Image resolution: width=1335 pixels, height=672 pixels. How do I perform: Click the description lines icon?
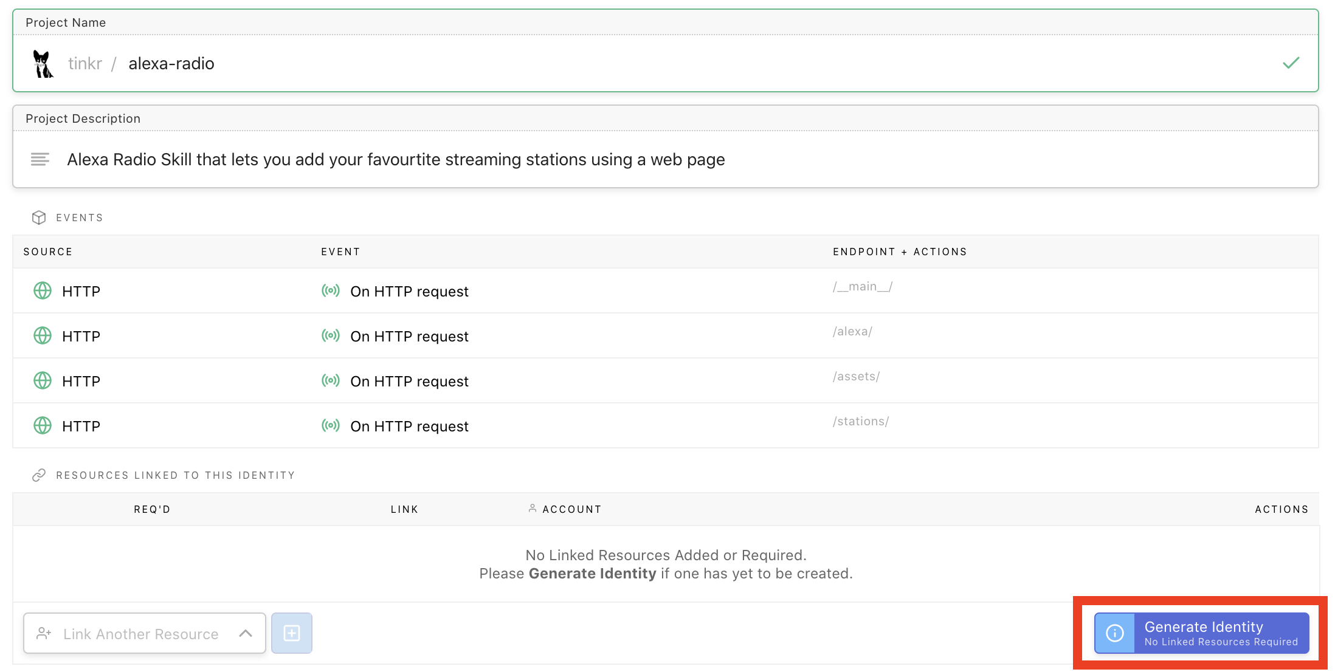40,159
